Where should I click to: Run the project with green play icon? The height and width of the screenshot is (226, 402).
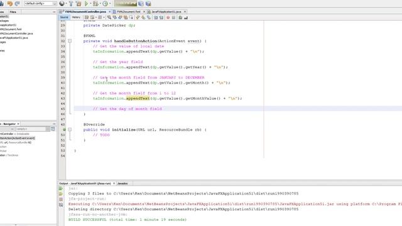pos(87,4)
